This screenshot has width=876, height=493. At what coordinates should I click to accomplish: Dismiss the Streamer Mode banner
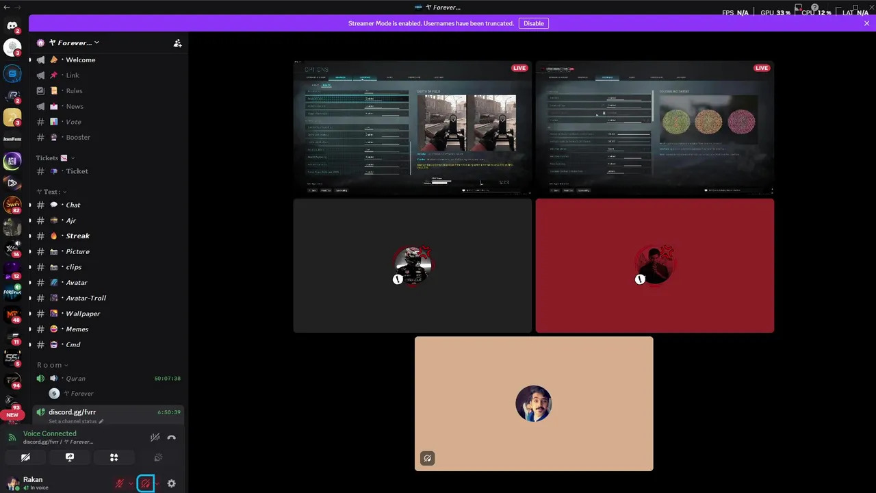pyautogui.click(x=866, y=23)
